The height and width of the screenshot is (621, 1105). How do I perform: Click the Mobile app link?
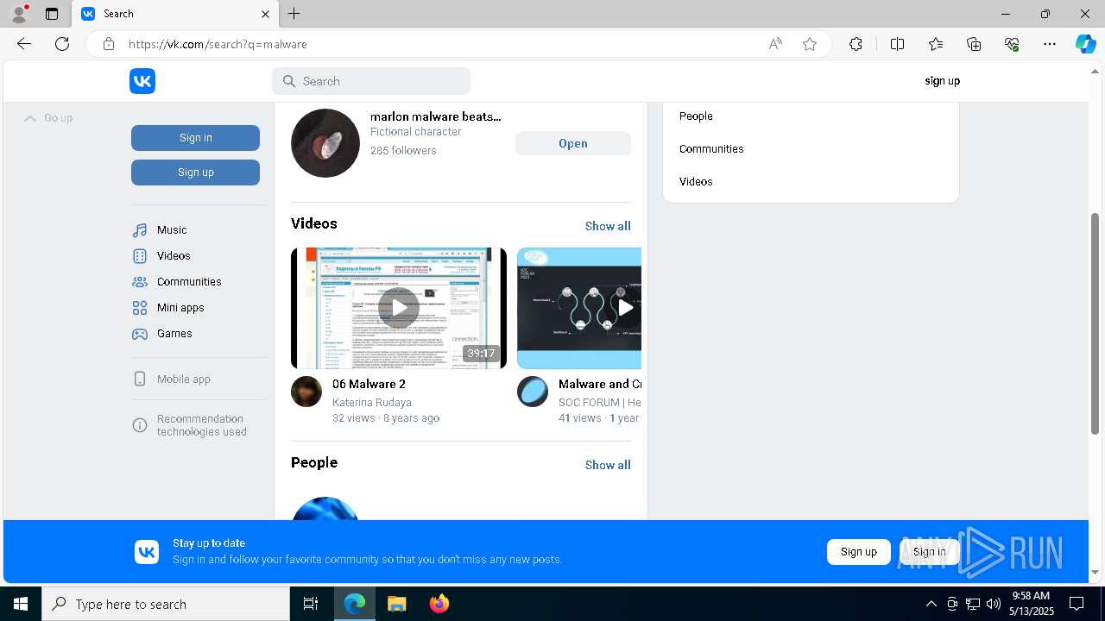[x=184, y=379]
